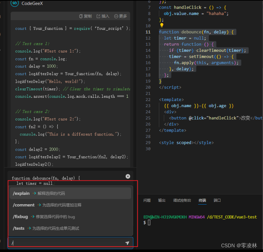Open the 端口 ports tab
The width and height of the screenshot is (263, 252).
(217, 200)
